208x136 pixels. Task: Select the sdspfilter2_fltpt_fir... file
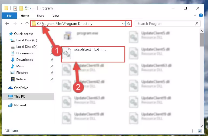[x=93, y=54]
